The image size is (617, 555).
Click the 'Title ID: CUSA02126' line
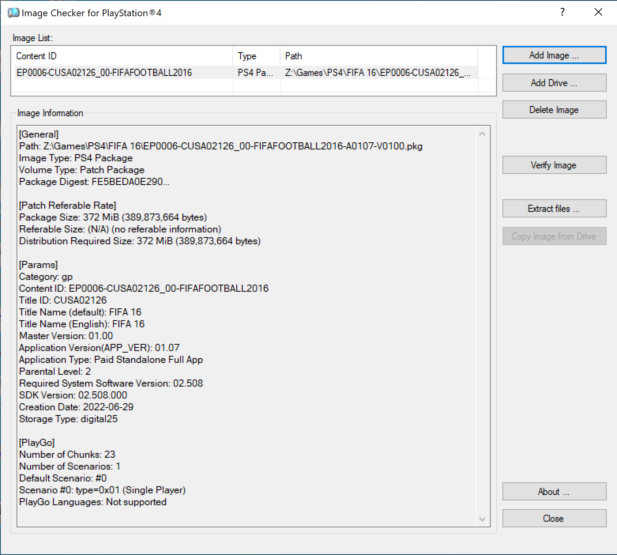pos(63,300)
